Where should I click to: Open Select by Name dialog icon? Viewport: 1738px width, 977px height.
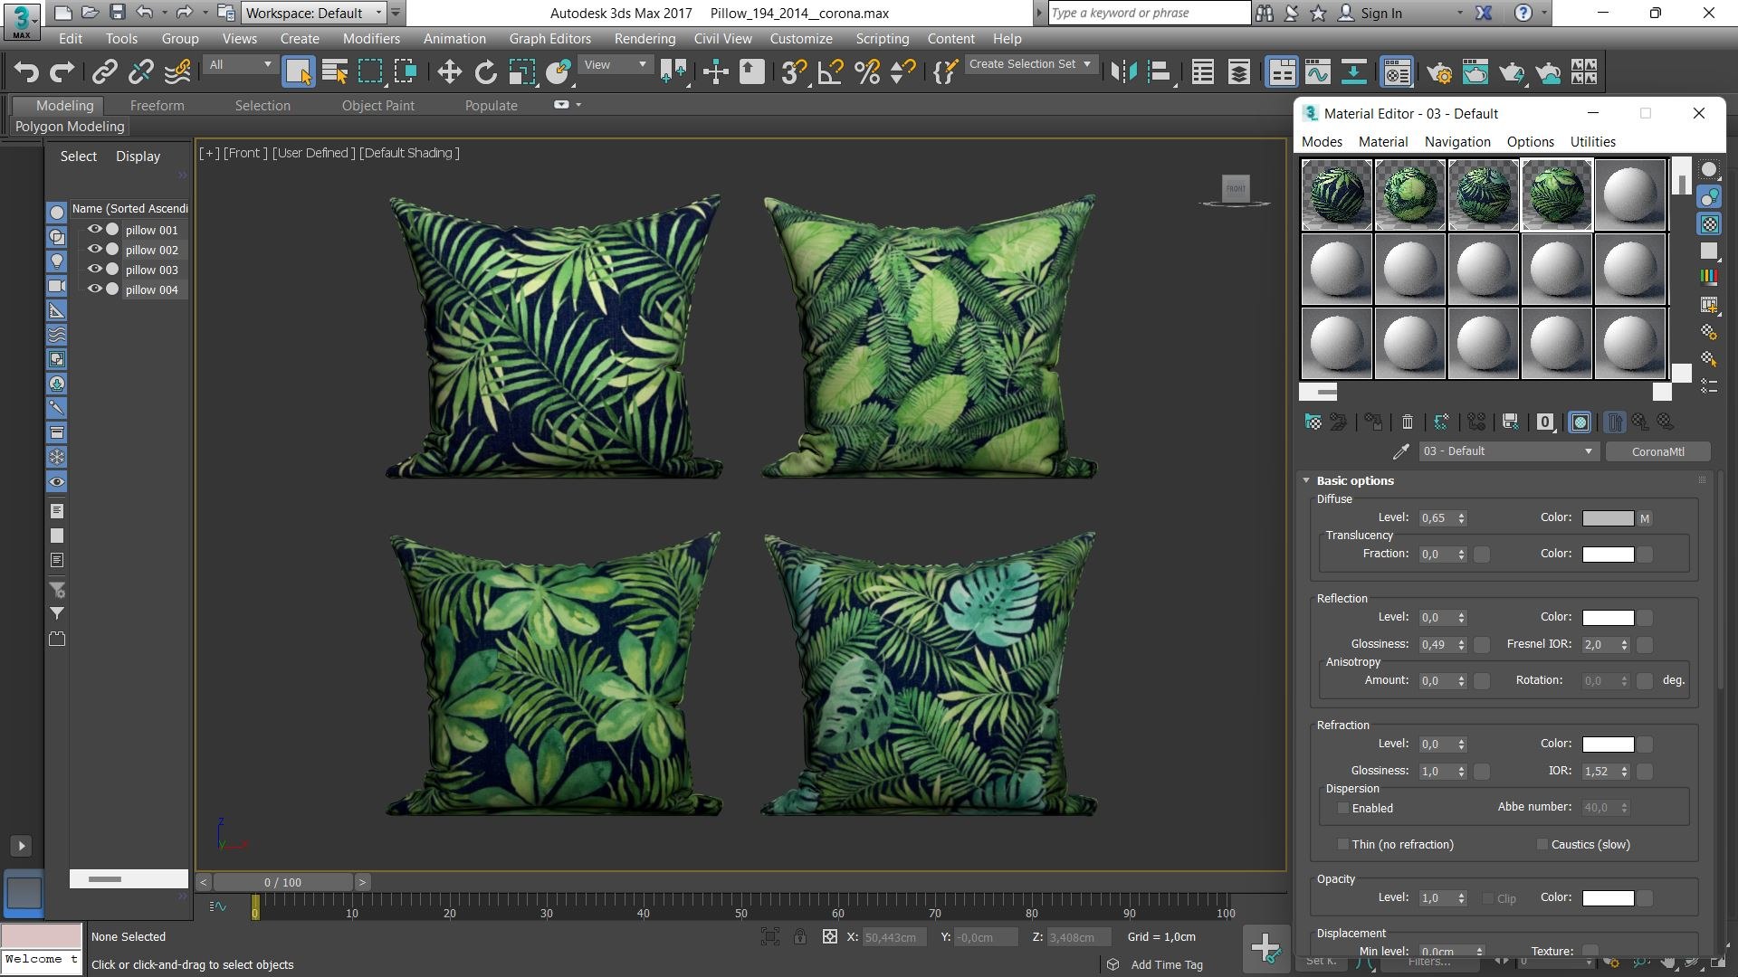click(x=334, y=72)
